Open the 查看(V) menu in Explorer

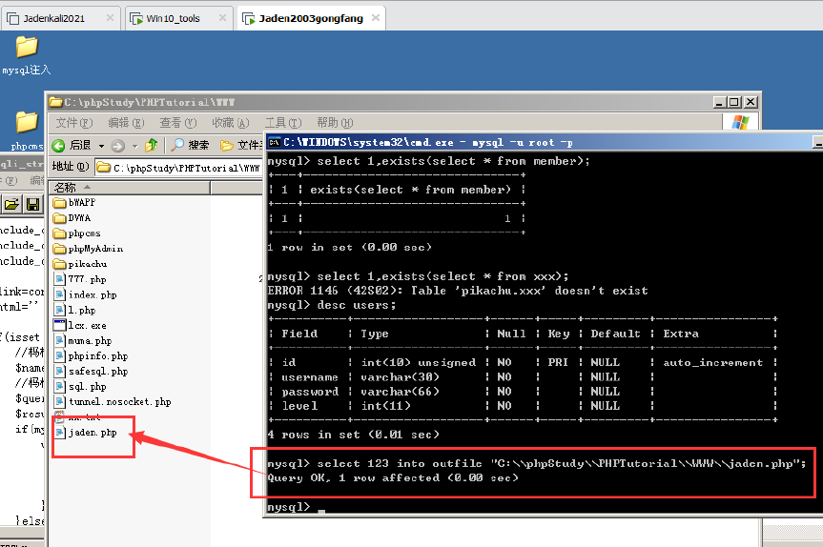pos(177,123)
